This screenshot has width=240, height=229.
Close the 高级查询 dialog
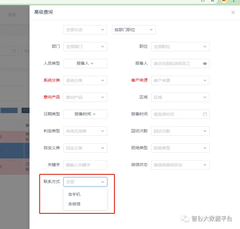coord(233,12)
